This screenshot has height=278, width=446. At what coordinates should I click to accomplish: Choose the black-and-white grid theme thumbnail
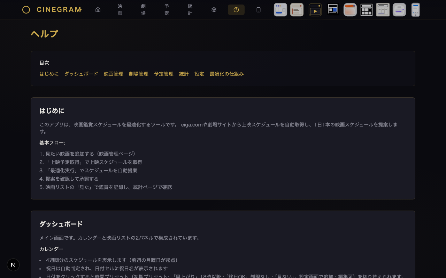(x=367, y=10)
